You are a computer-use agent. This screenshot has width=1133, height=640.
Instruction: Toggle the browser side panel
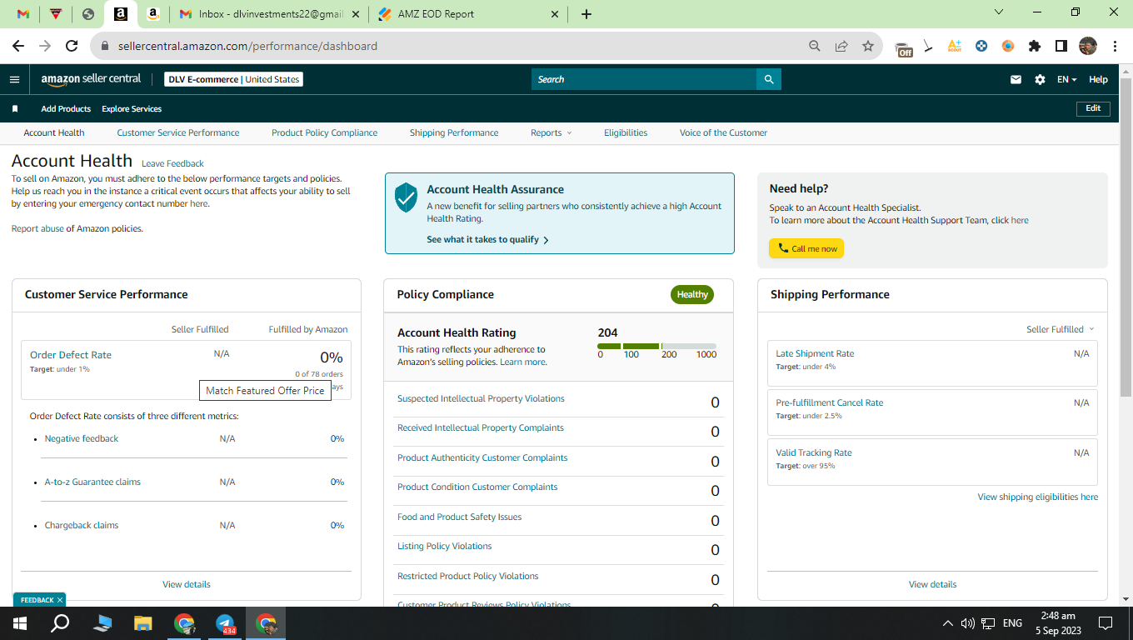pyautogui.click(x=1061, y=46)
